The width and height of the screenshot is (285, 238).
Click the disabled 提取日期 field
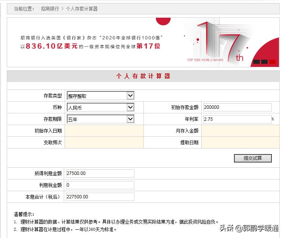(240, 142)
